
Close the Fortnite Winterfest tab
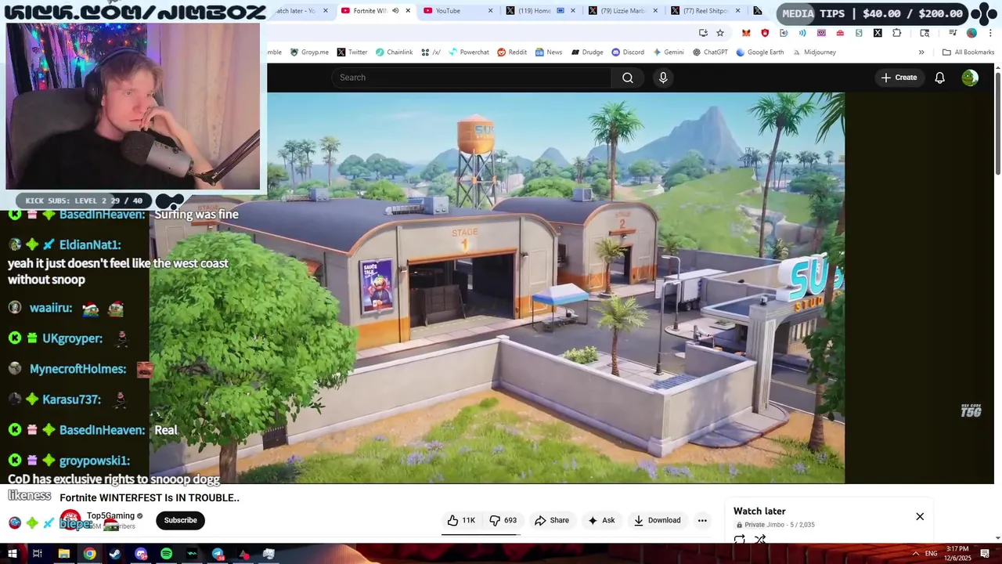click(408, 11)
